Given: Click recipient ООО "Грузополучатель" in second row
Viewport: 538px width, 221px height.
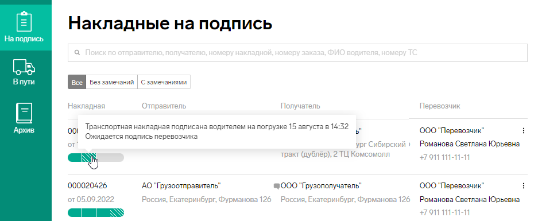Looking at the screenshot, I should click(x=321, y=186).
